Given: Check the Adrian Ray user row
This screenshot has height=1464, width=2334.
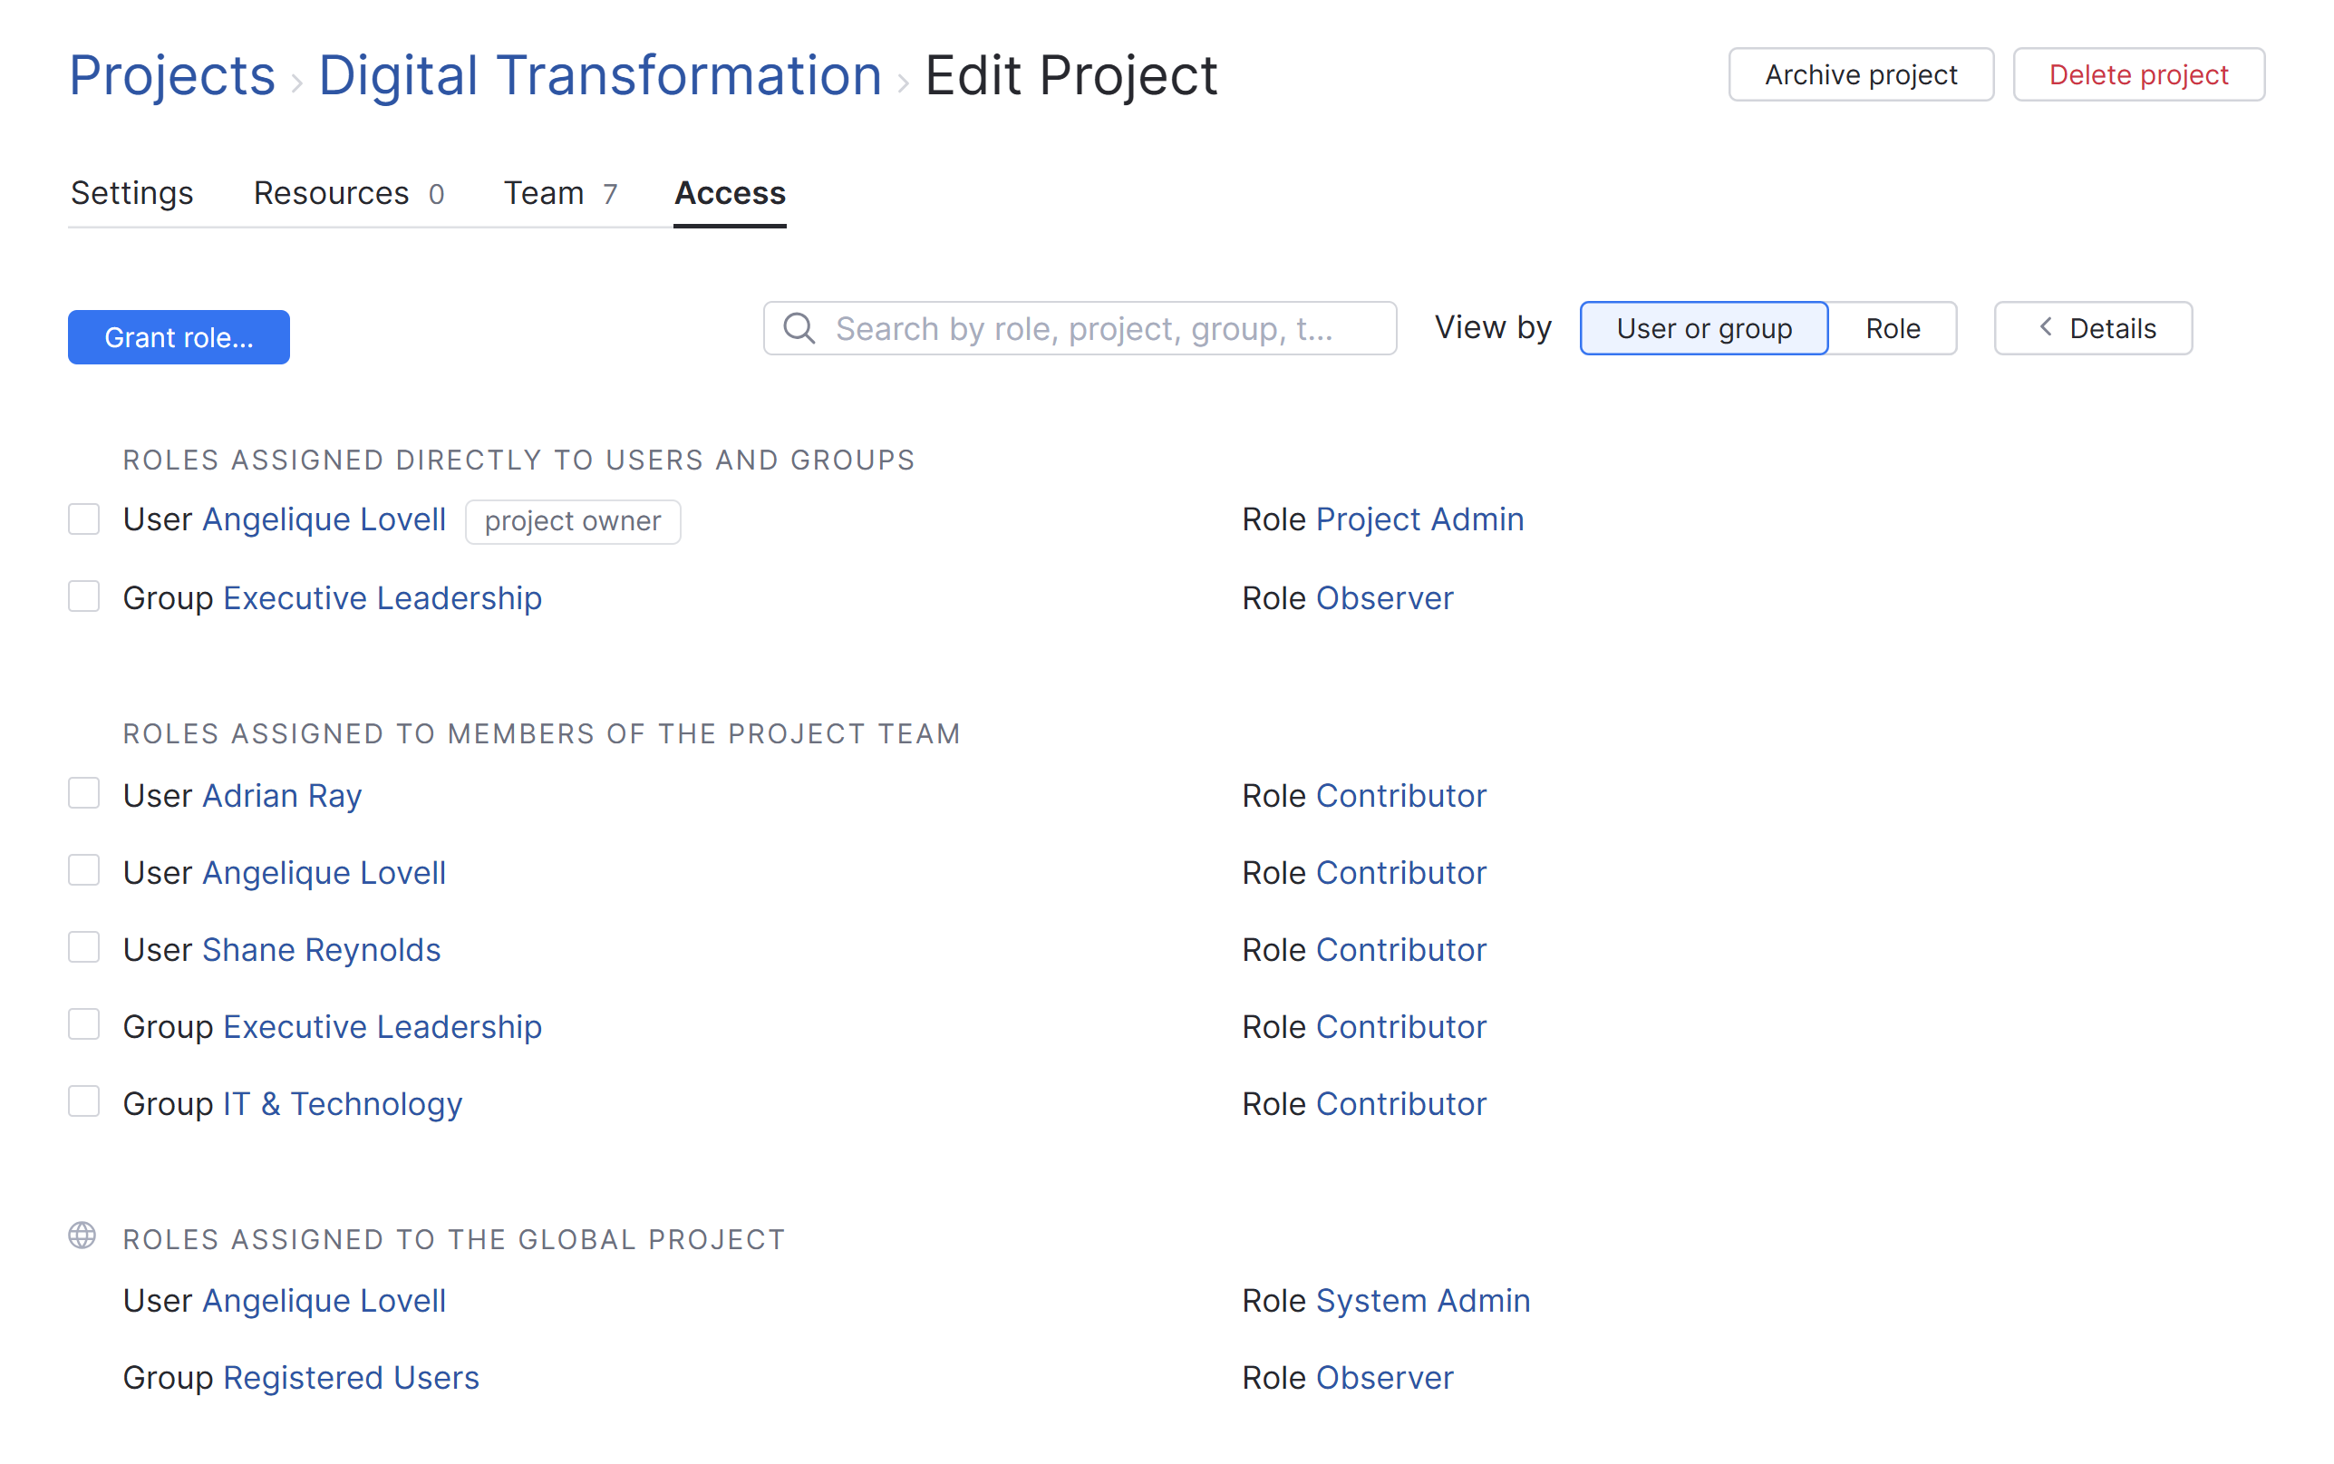Looking at the screenshot, I should click(84, 794).
